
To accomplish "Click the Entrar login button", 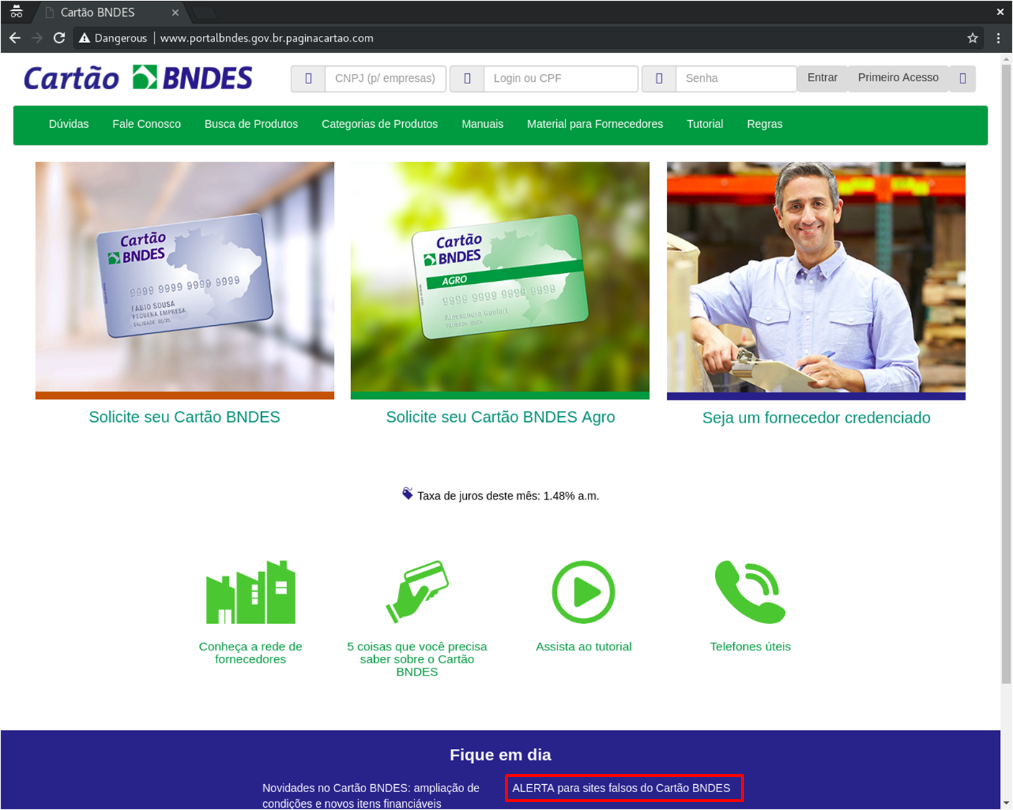I will point(822,78).
